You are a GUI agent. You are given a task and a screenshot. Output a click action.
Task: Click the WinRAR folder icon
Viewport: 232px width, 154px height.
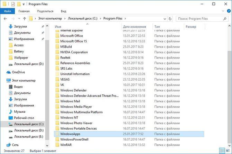click(57, 145)
